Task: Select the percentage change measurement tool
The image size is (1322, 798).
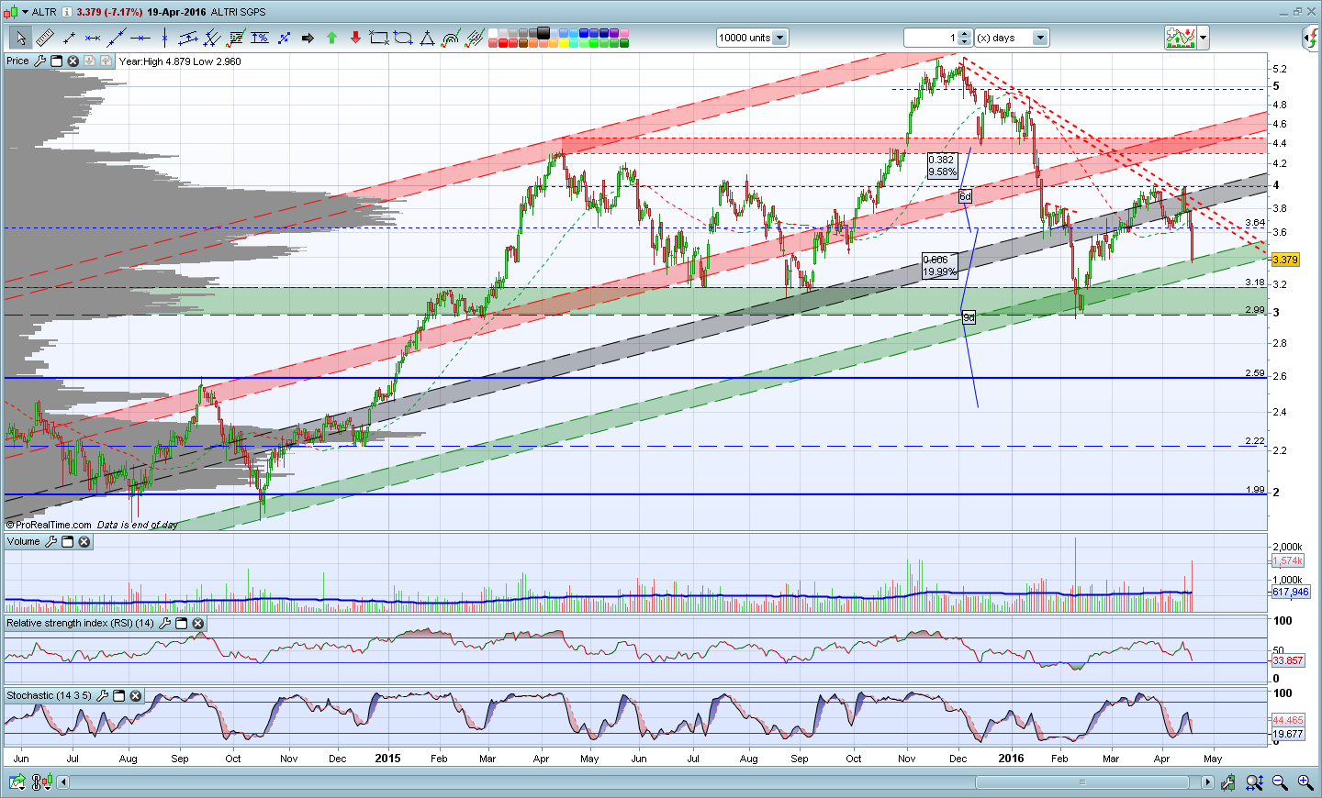Action: tap(260, 38)
